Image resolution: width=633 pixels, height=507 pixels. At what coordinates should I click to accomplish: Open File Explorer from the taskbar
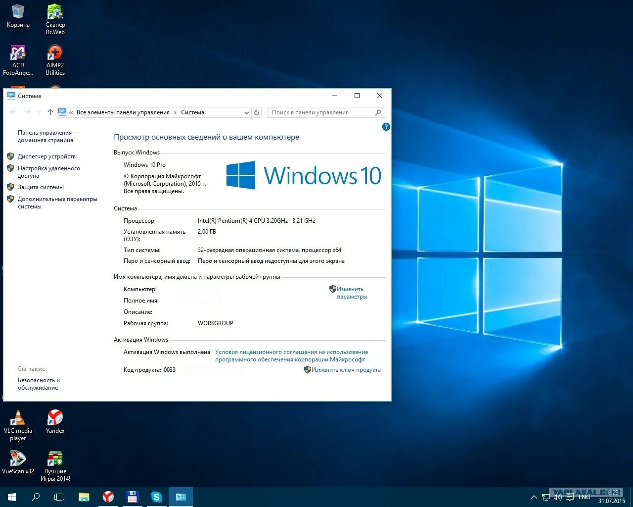84,497
